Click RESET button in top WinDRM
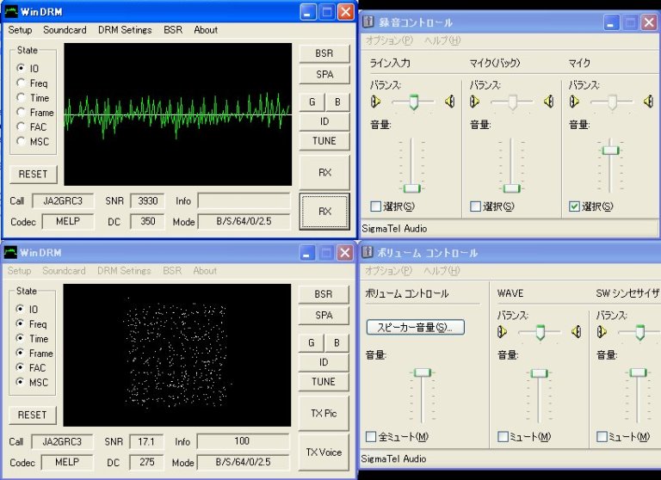Image resolution: width=661 pixels, height=480 pixels. point(33,174)
